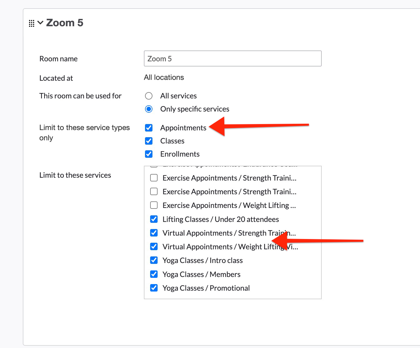Select the All services radio button

click(x=149, y=96)
